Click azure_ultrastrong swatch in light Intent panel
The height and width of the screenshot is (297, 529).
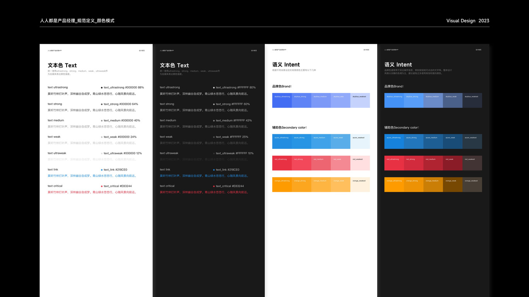point(282,141)
